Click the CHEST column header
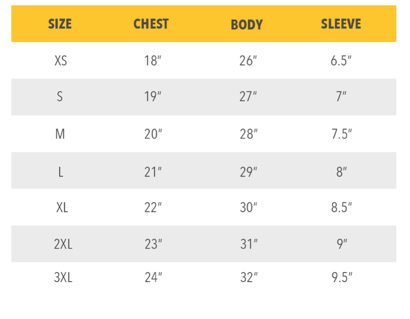 tap(151, 24)
